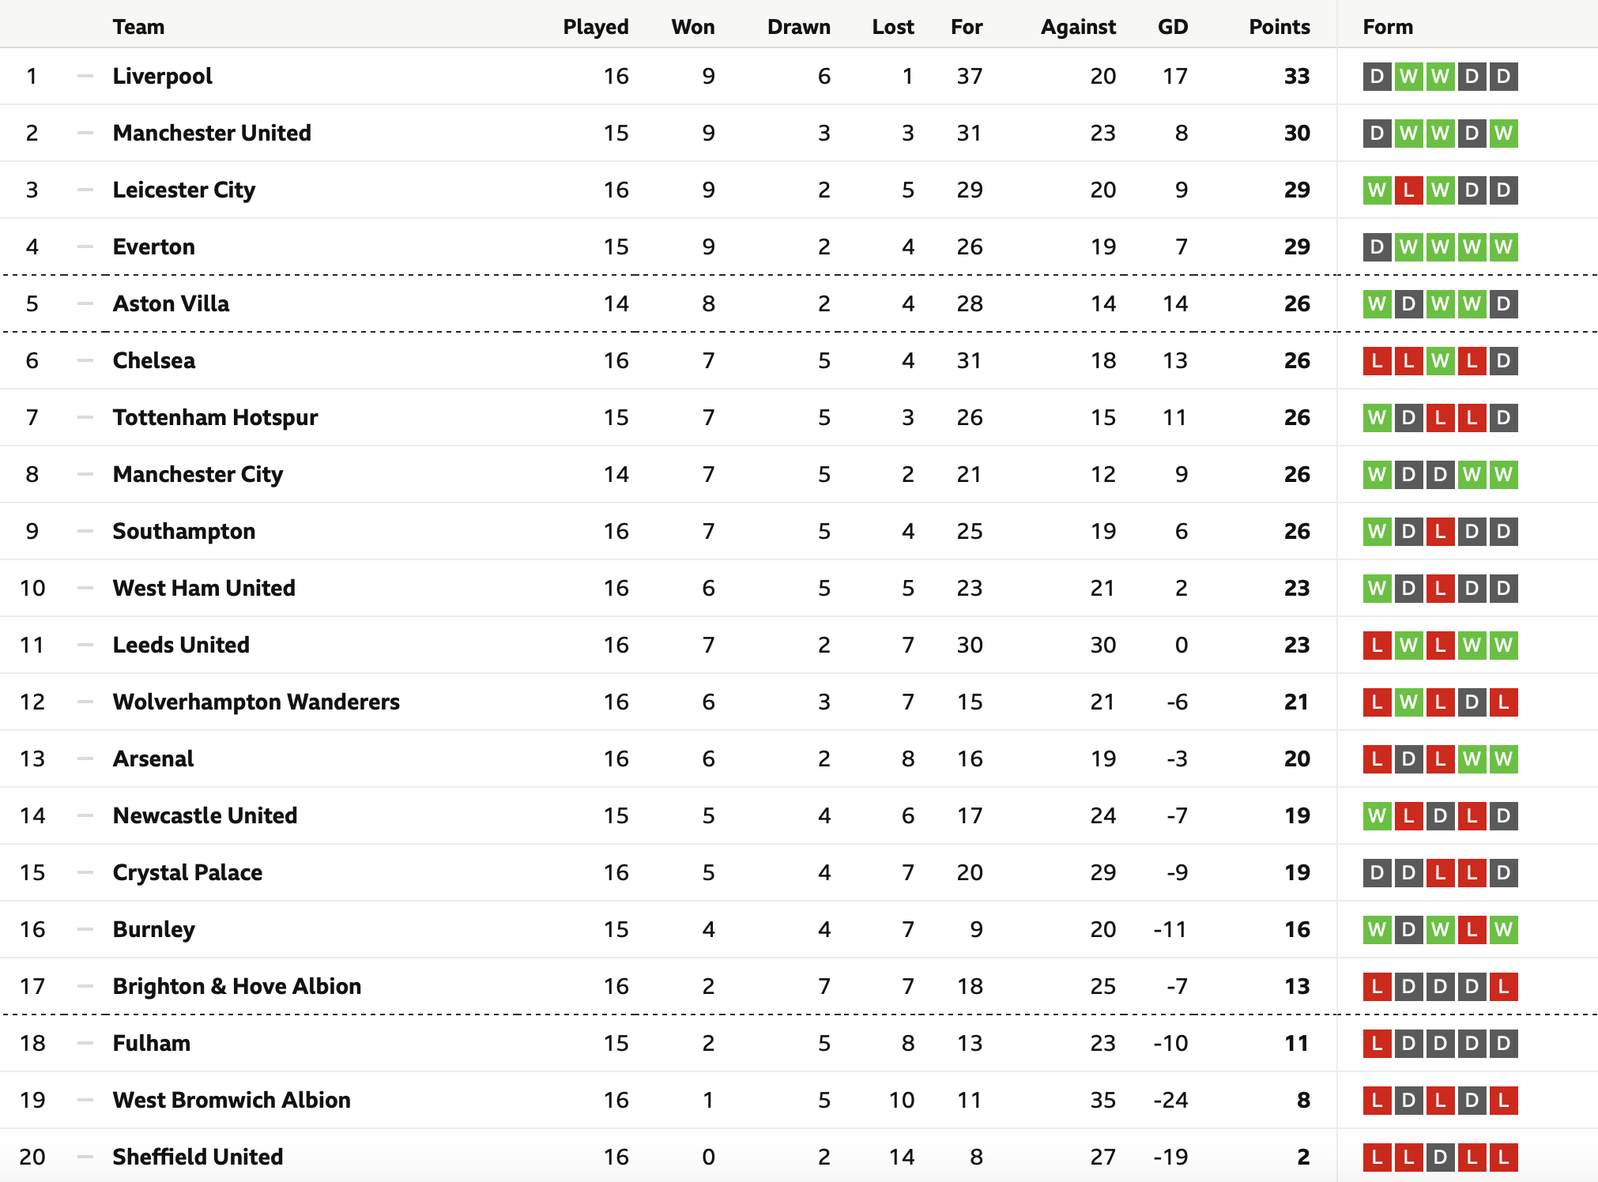Click Burnley's red L form badge
Screen dimensions: 1598x1182
[1472, 930]
